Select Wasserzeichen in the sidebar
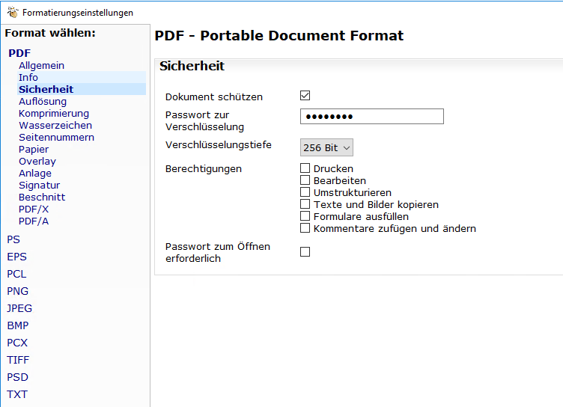Viewport: 563px width, 407px height. [x=55, y=126]
